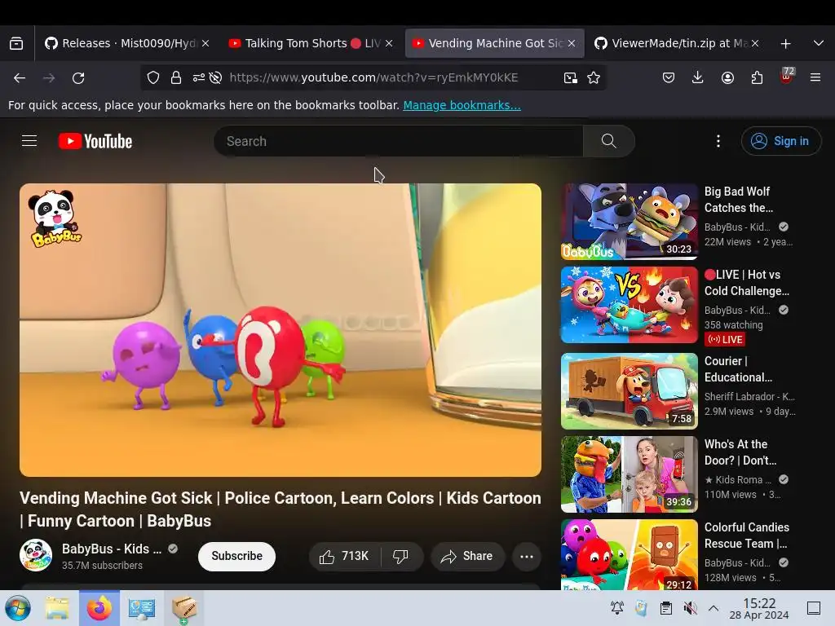Viewport: 835px width, 626px height.
Task: Dislike this video
Action: click(400, 556)
